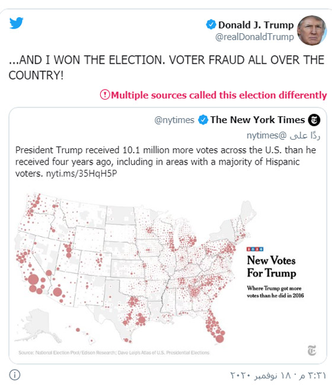Viewport: 332px width, 386px height.
Task: Open the nyti.ms/35HqH5P short link
Action: [81, 173]
